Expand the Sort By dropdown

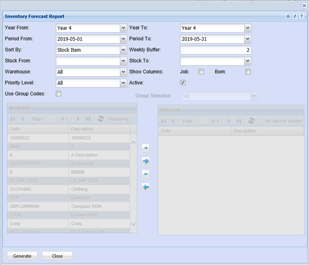click(x=123, y=50)
